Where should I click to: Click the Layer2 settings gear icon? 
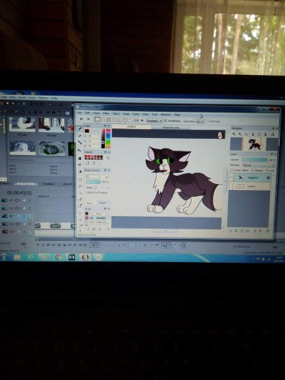pos(268,177)
